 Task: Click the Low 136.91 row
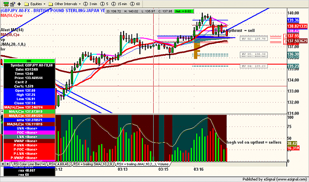(x=29, y=99)
